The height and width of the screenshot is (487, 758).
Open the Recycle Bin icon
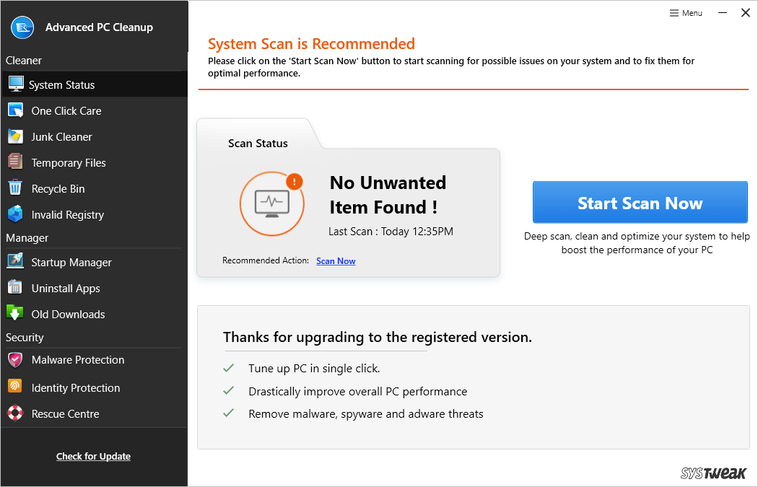16,188
